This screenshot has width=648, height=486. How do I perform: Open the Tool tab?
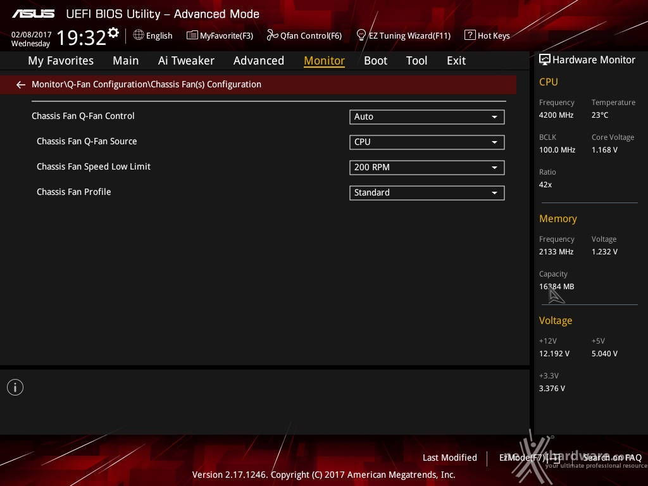pos(416,61)
